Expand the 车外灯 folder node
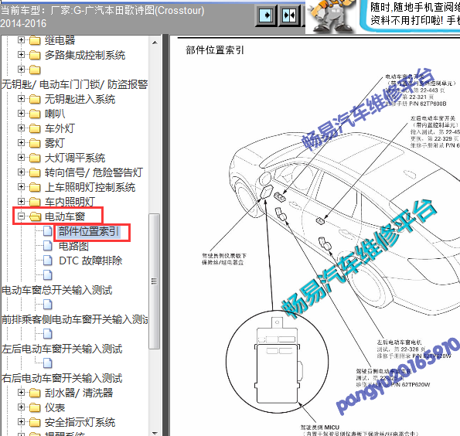 (21, 128)
